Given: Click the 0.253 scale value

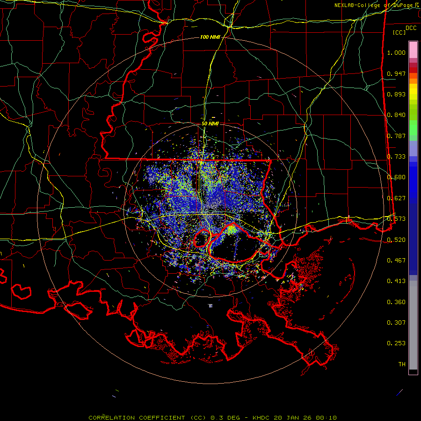Looking at the screenshot, I should click(x=396, y=343).
